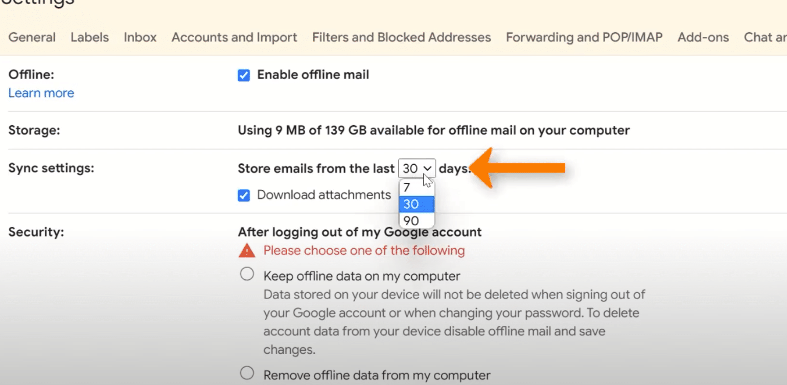The height and width of the screenshot is (385, 787).
Task: Switch to the Add-ons tab
Action: (703, 37)
